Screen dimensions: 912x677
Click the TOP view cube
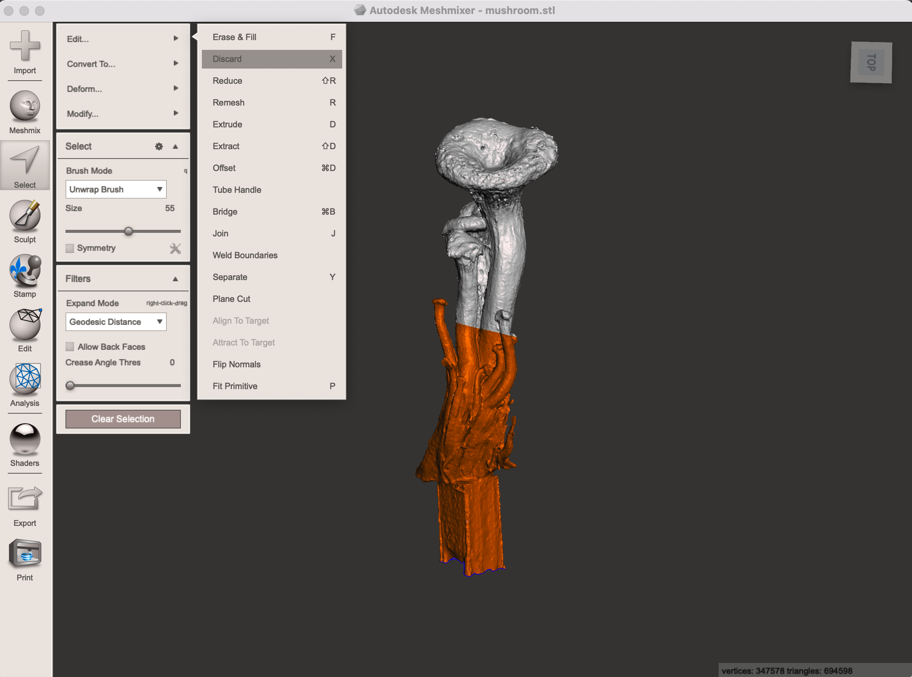(871, 62)
